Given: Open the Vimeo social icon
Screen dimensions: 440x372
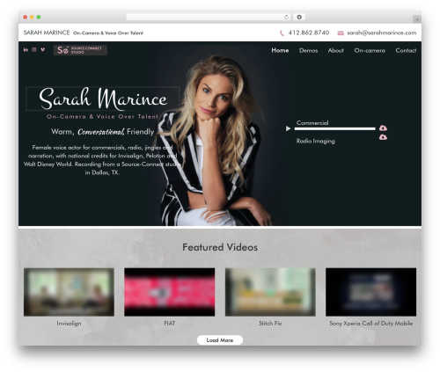Looking at the screenshot, I should [43, 49].
